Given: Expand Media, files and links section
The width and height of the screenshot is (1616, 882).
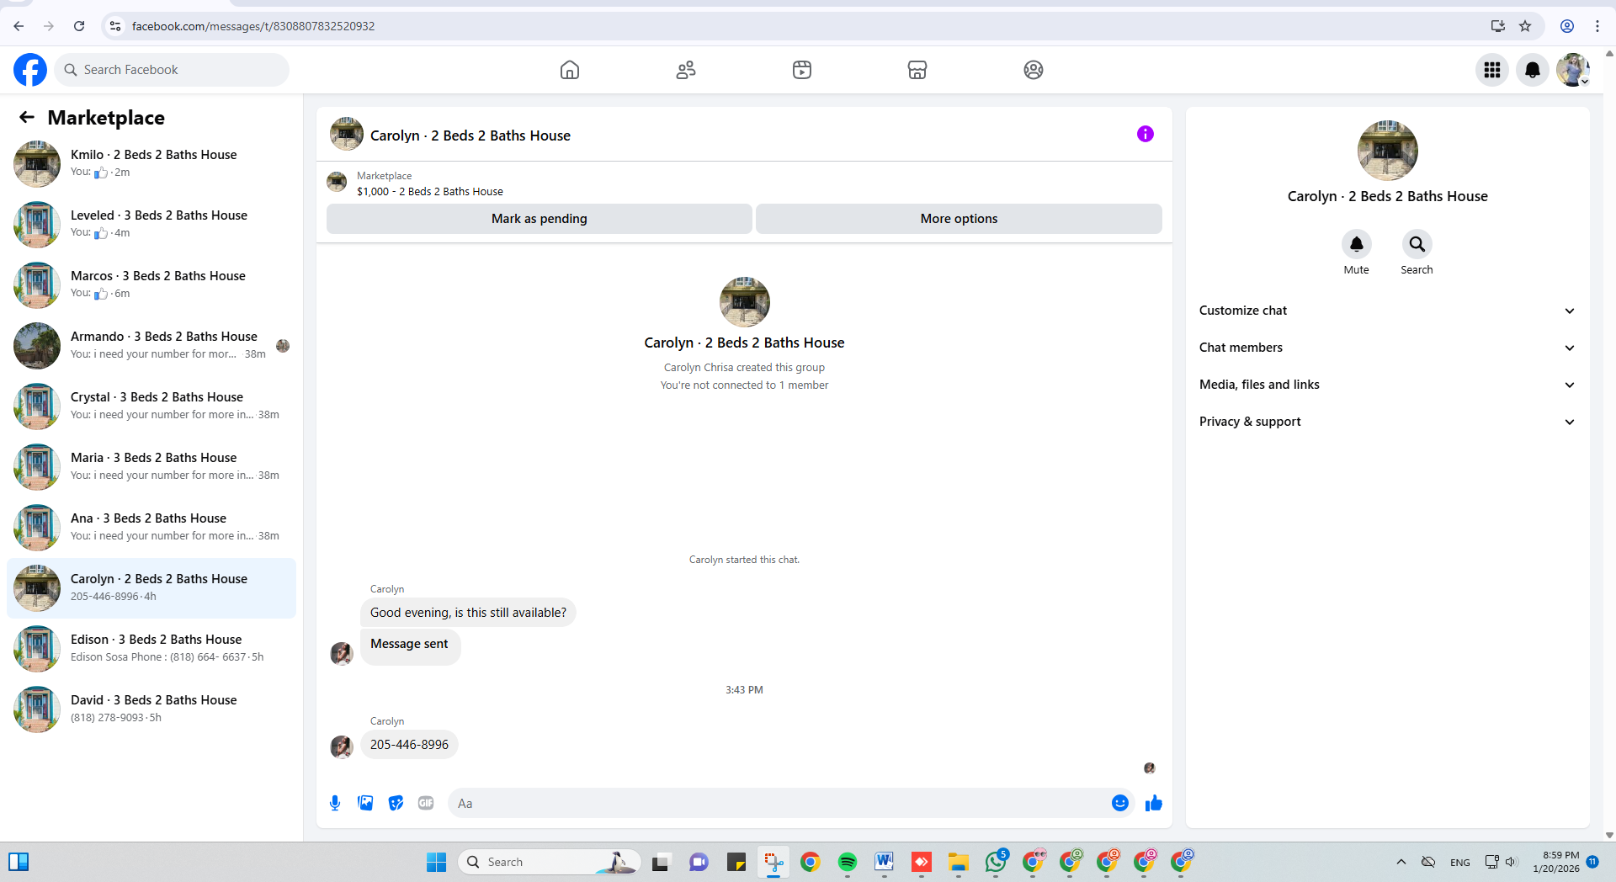Looking at the screenshot, I should point(1388,385).
